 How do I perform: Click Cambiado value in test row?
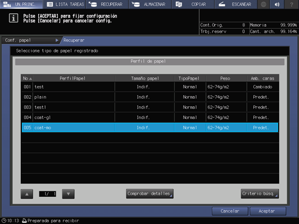[263, 87]
